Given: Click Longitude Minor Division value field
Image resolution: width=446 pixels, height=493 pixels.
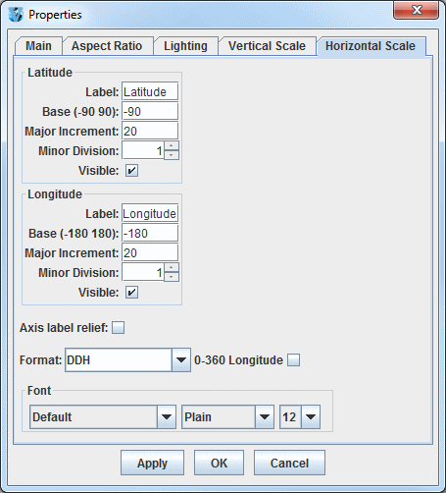Looking at the screenshot, I should [x=143, y=272].
